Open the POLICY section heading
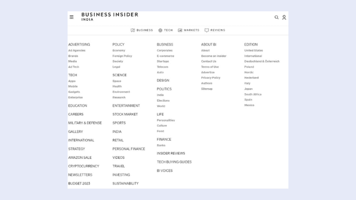Screen dimensions: 356x200 [x=118, y=44]
